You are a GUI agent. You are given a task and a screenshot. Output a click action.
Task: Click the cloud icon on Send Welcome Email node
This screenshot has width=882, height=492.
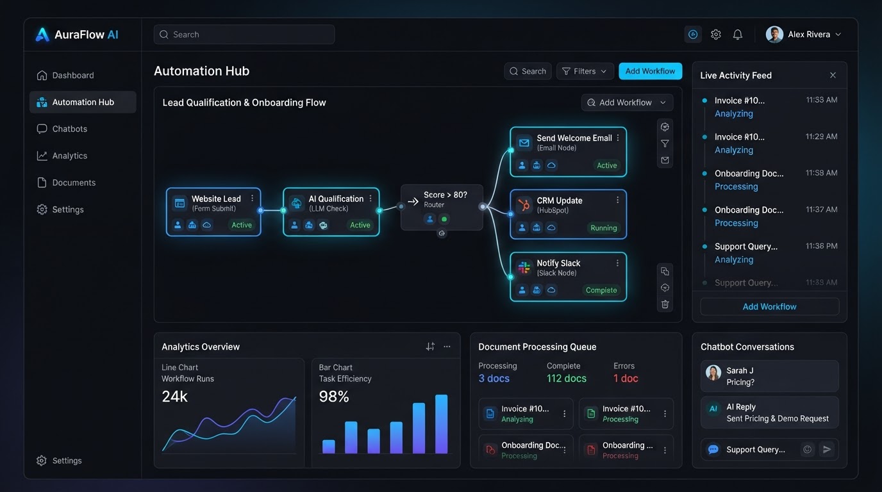click(x=551, y=165)
